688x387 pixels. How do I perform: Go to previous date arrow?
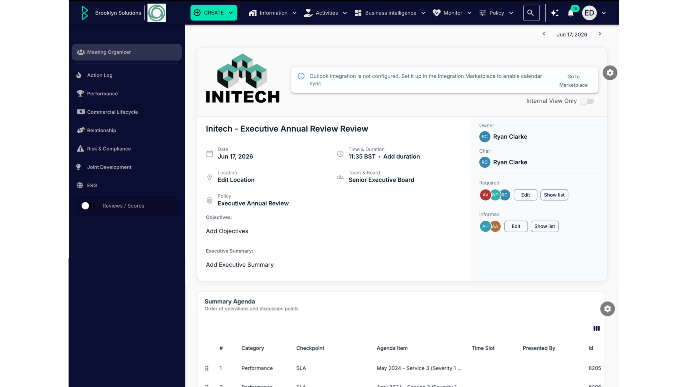544,34
